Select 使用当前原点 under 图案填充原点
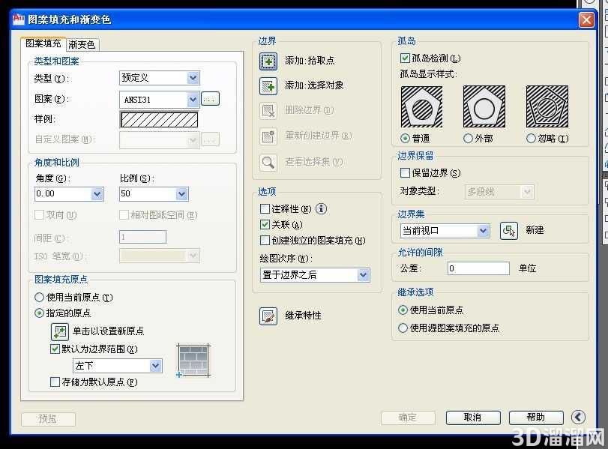608x449 pixels. pos(39,298)
